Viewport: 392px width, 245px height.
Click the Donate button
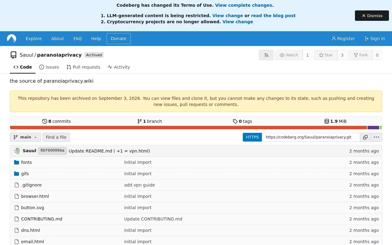point(119,39)
